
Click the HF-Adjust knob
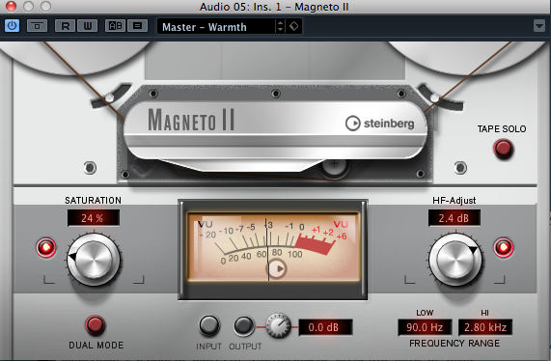point(455,260)
